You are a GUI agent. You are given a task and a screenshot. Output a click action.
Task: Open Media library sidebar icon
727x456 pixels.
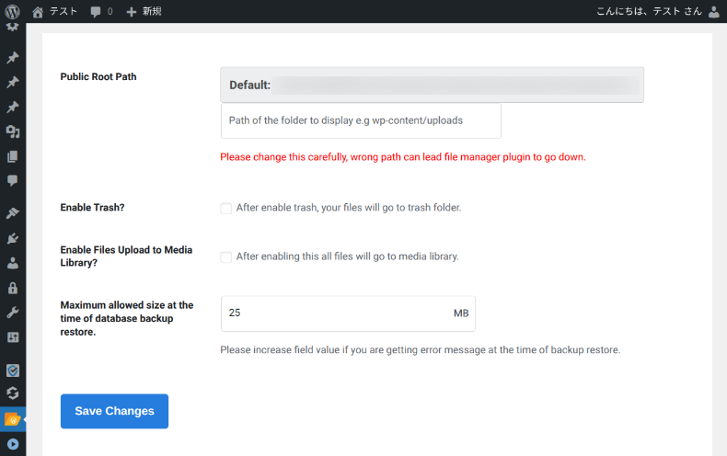[x=13, y=132]
